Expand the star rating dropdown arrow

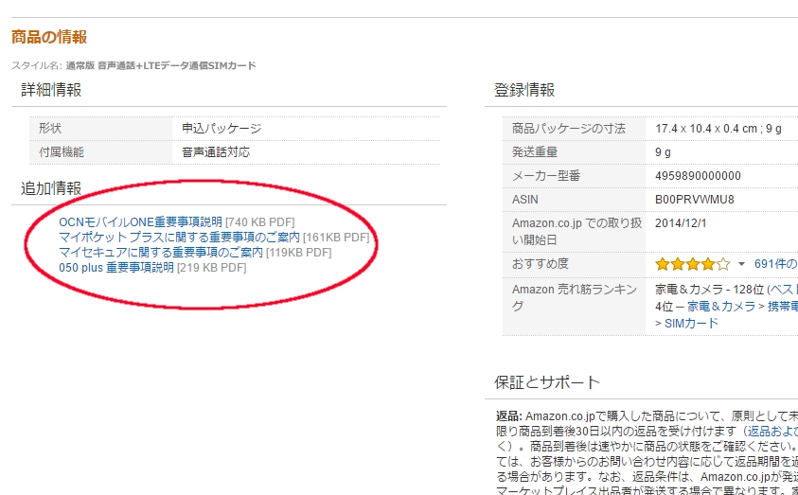pyautogui.click(x=741, y=264)
